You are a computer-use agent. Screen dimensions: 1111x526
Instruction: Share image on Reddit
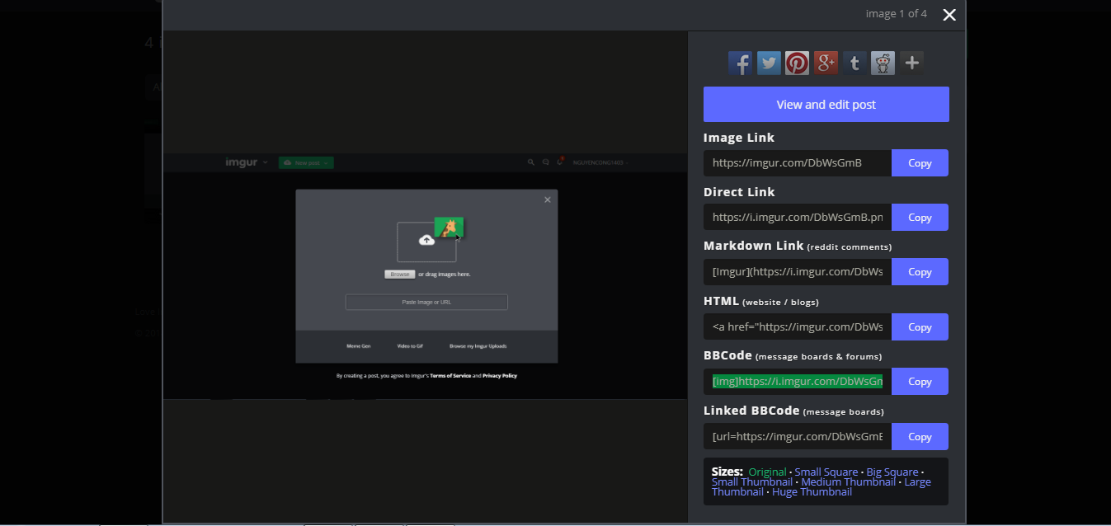tap(883, 63)
